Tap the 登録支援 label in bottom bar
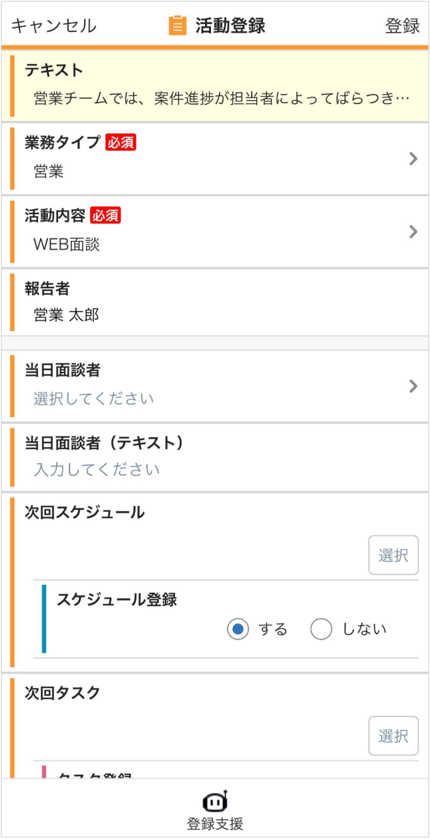This screenshot has height=839, width=430. point(215,824)
